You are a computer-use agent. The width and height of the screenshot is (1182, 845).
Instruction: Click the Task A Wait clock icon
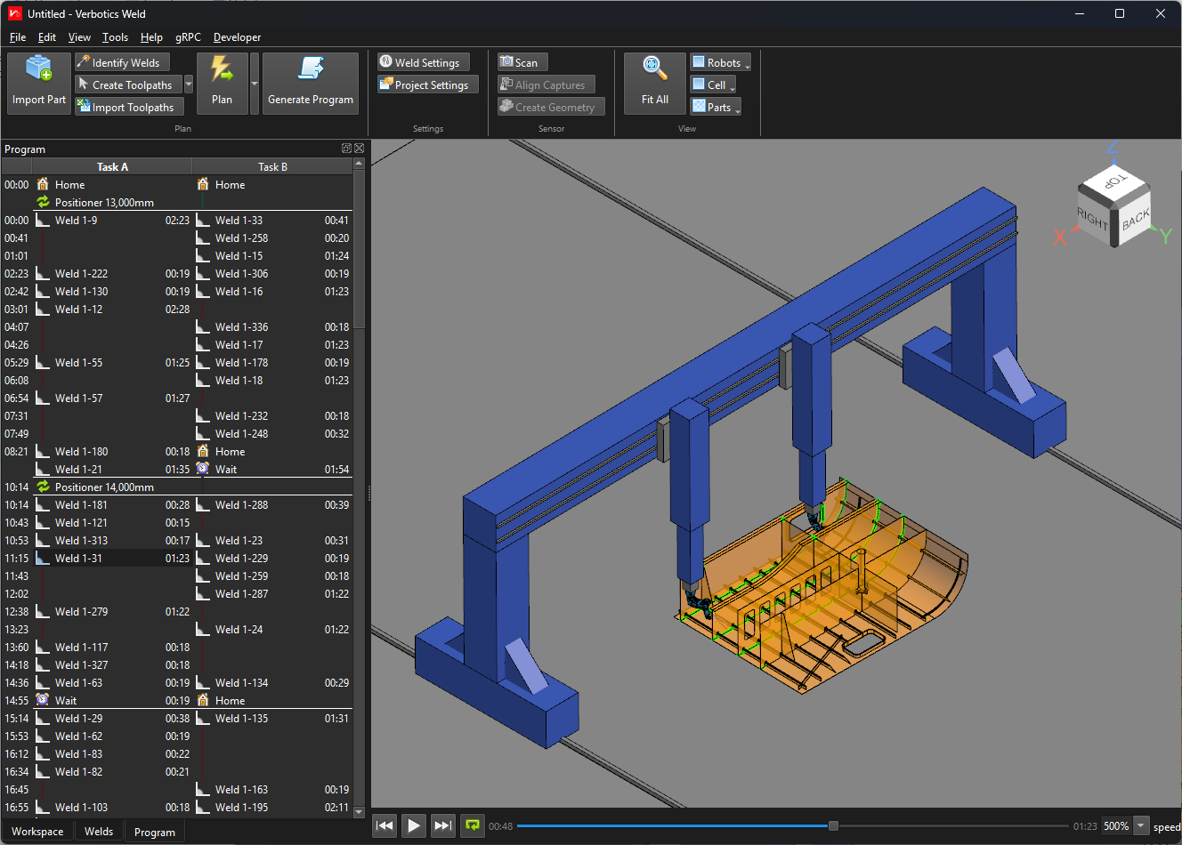click(x=43, y=700)
